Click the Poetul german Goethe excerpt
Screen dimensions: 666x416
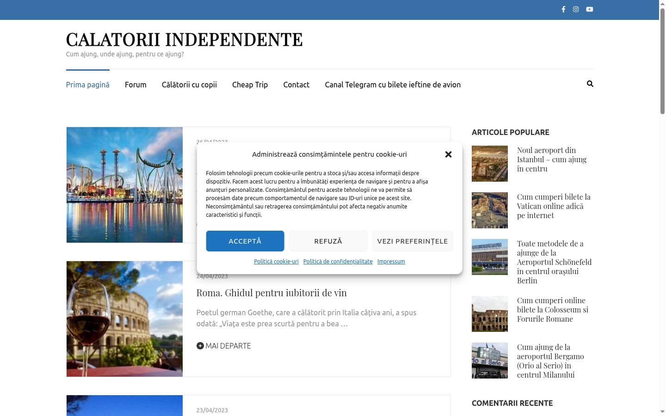306,318
